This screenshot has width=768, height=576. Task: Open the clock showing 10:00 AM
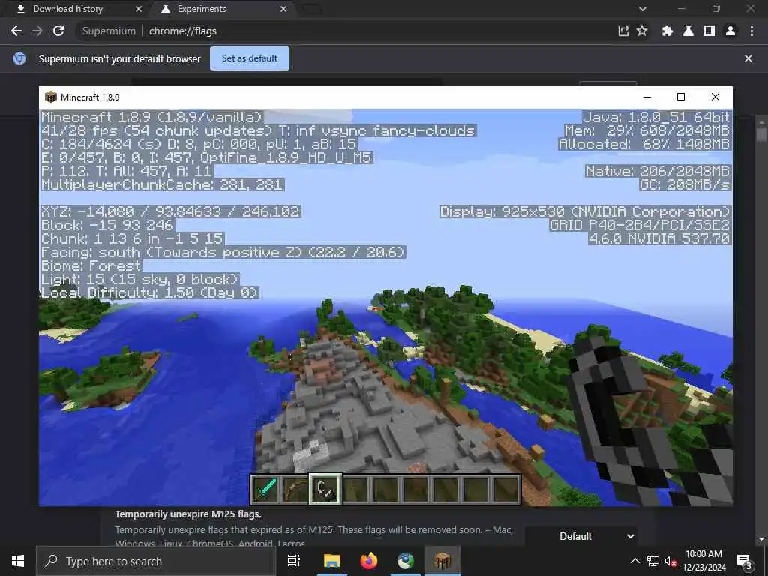coord(703,561)
